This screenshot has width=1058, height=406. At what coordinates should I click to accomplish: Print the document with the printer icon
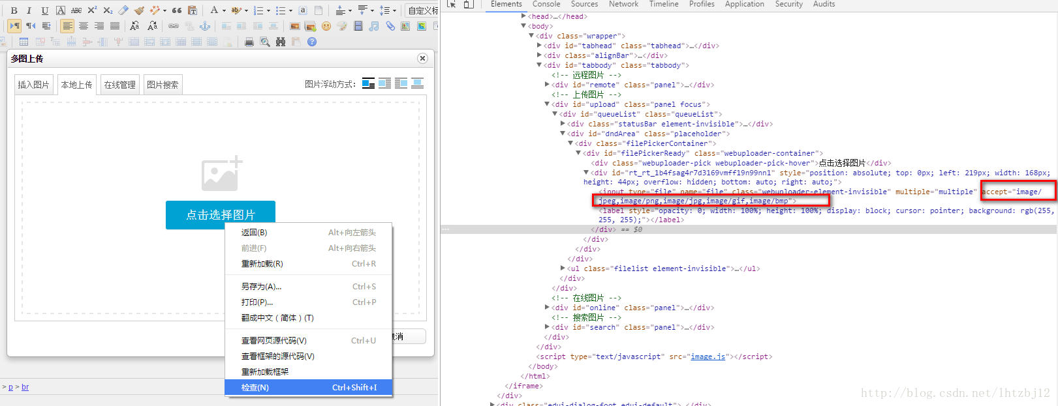tap(249, 42)
